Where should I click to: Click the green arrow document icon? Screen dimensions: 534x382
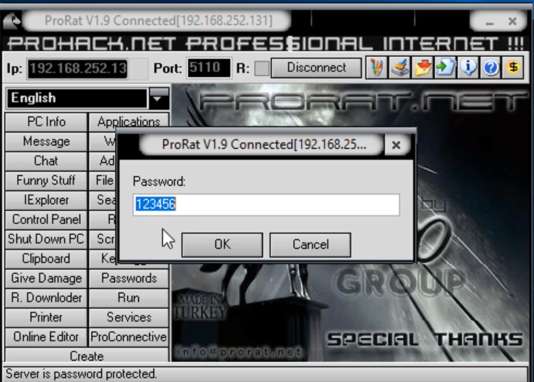coord(446,68)
